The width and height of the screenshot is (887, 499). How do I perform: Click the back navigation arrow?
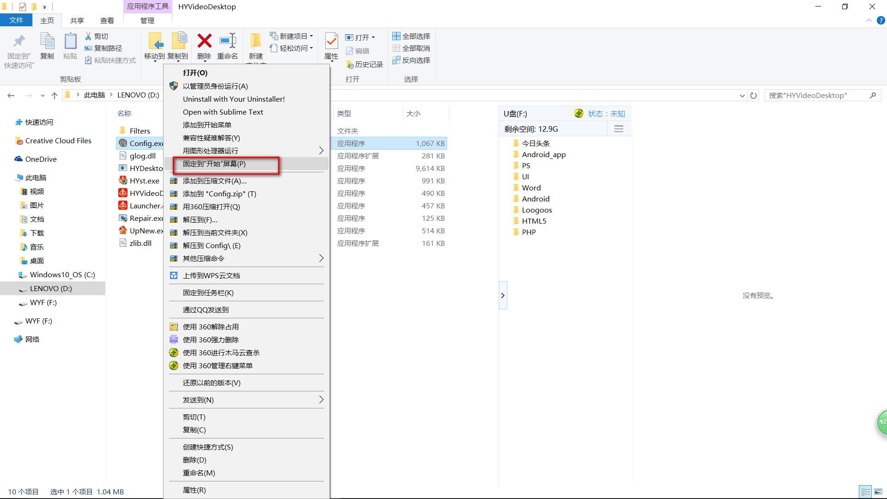pyautogui.click(x=11, y=95)
